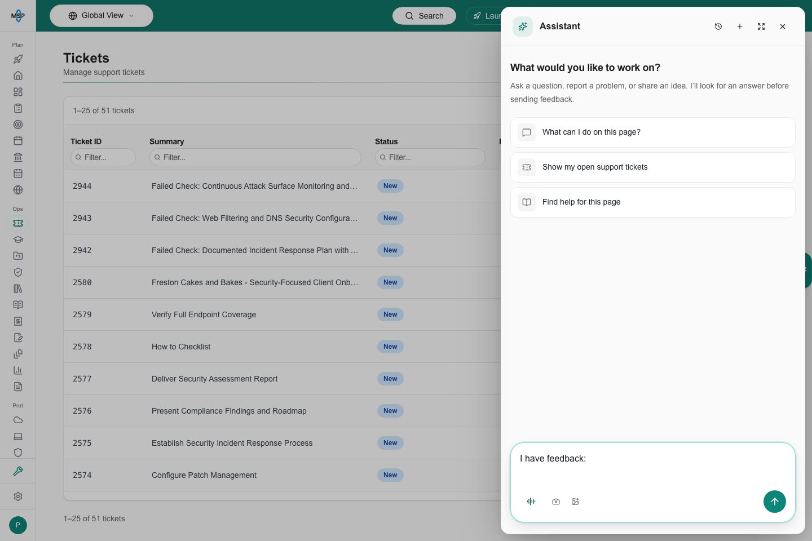This screenshot has width=812, height=541.
Task: Open the user avatar P in the sidebar
Action: 18,525
